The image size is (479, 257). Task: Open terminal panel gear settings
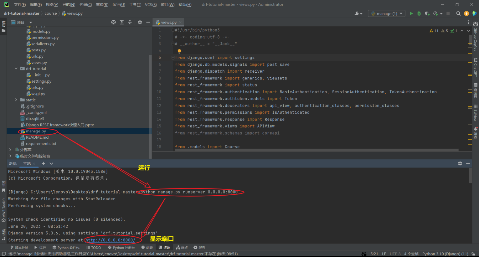coord(460,163)
